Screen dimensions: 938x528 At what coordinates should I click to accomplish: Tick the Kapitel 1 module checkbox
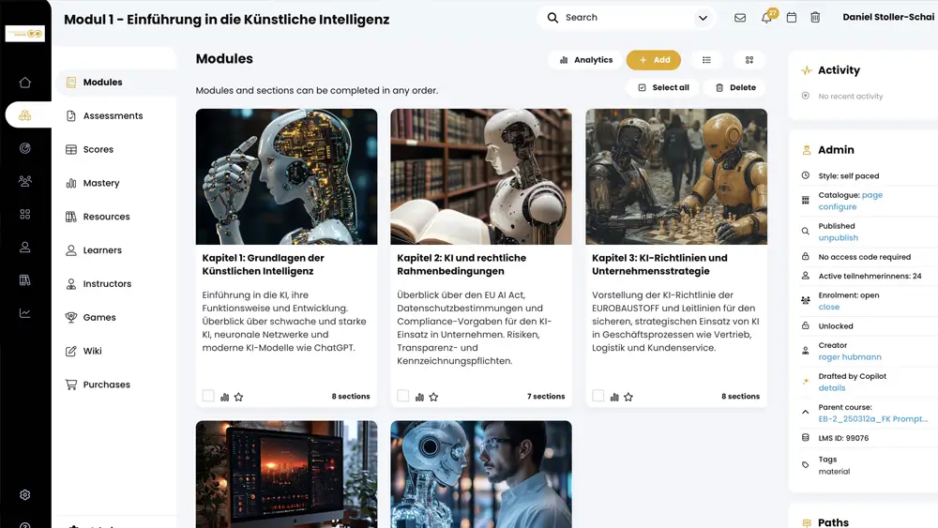coord(208,396)
